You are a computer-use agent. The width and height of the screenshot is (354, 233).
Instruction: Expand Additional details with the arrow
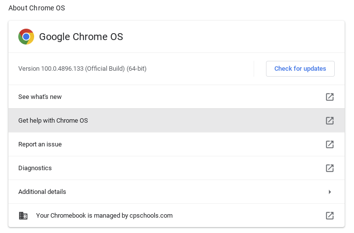(x=330, y=192)
